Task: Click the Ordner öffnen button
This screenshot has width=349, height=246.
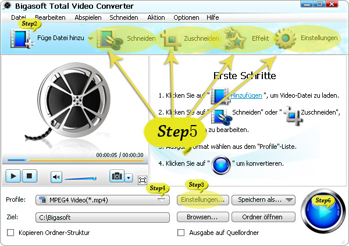Action: pyautogui.click(x=263, y=217)
